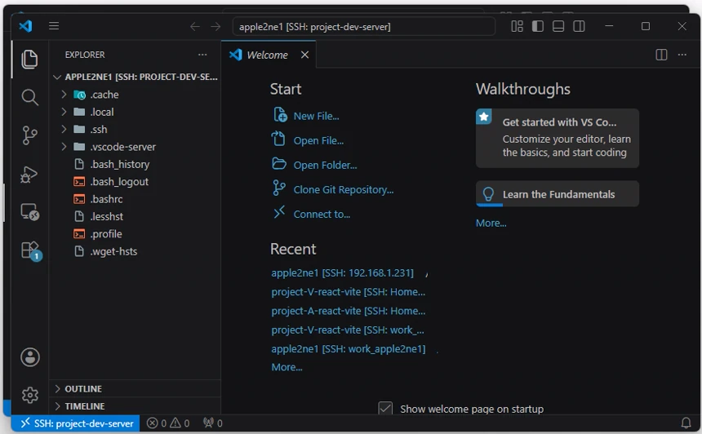The height and width of the screenshot is (434, 702).
Task: Click More under Walkthroughs
Action: (x=491, y=224)
